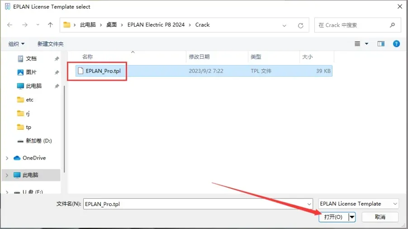Go back with the left arrow
Screen dimensions: 408x229
10,25
